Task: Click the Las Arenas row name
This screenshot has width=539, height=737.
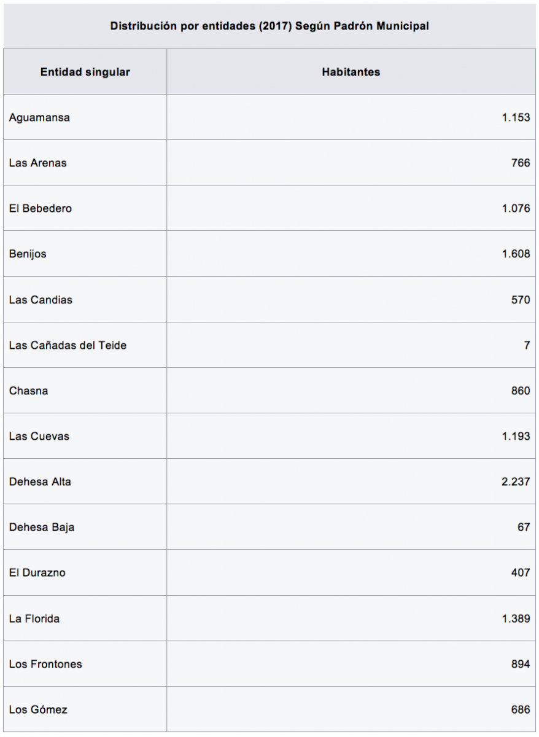Action: (38, 163)
